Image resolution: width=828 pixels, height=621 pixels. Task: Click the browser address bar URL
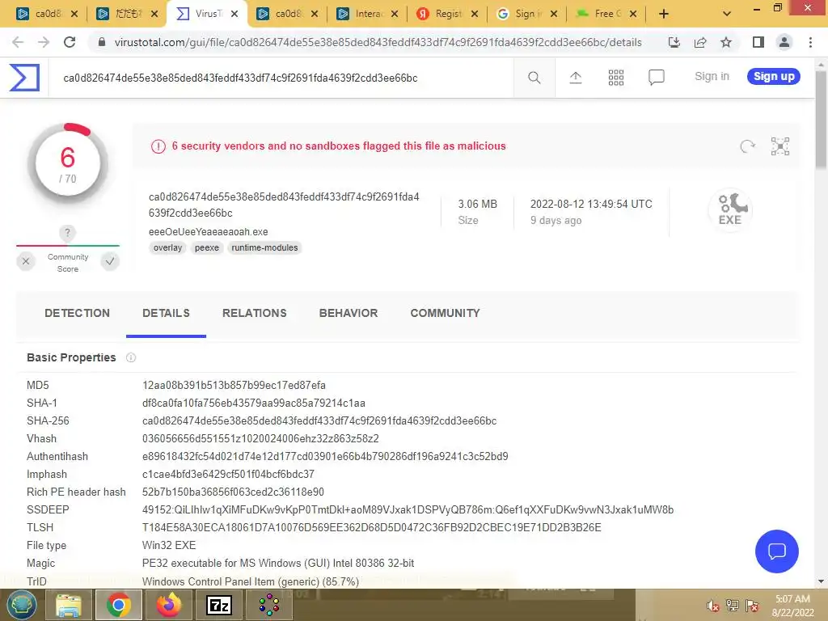pyautogui.click(x=378, y=42)
